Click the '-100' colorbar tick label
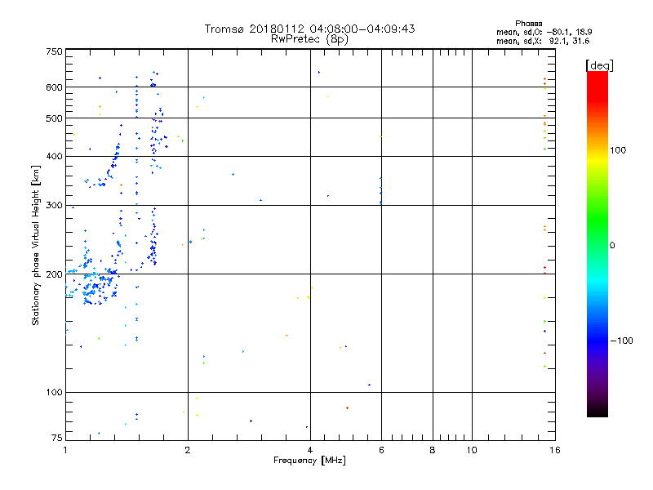653x490 pixels. [x=621, y=341]
